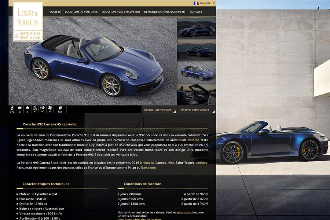This screenshot has height=220, width=330.
Task: Click the 7 jours / 1400 kms row
Action: pos(163,203)
